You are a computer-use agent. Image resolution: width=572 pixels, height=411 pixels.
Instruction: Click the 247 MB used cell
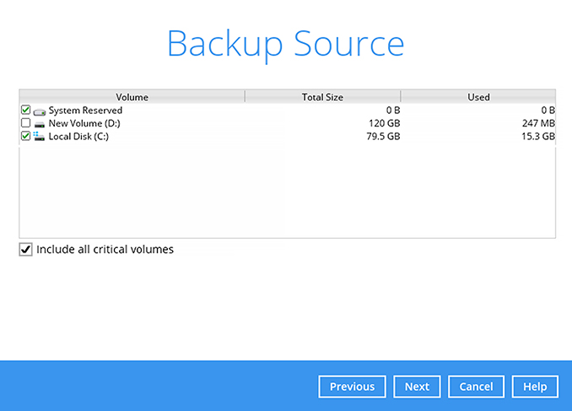pos(538,123)
